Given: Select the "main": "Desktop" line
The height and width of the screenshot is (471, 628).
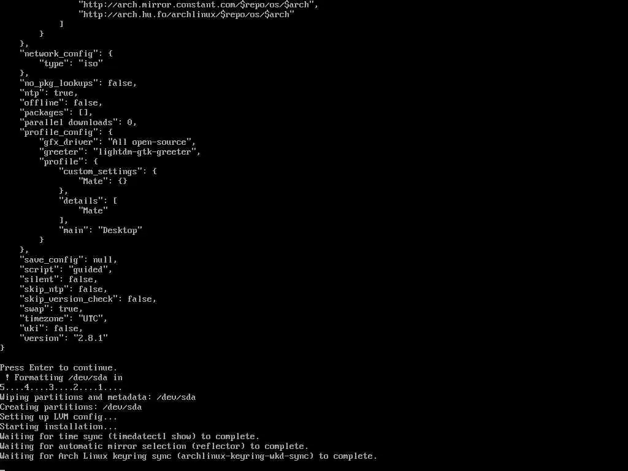Looking at the screenshot, I should (101, 231).
